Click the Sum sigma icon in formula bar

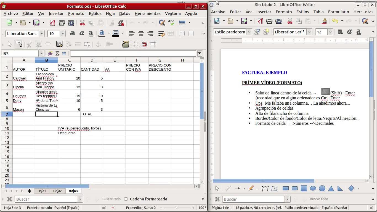(x=57, y=53)
